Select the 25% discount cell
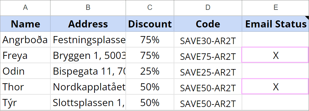 click(150, 71)
